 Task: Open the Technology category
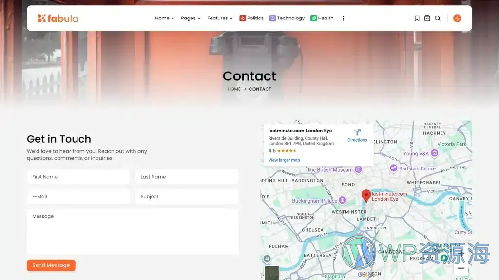[287, 19]
